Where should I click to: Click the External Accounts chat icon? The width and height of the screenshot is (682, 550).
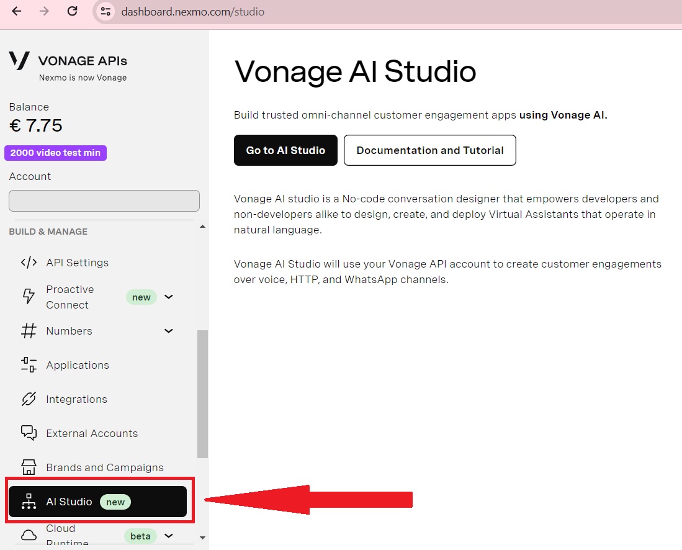pyautogui.click(x=29, y=433)
